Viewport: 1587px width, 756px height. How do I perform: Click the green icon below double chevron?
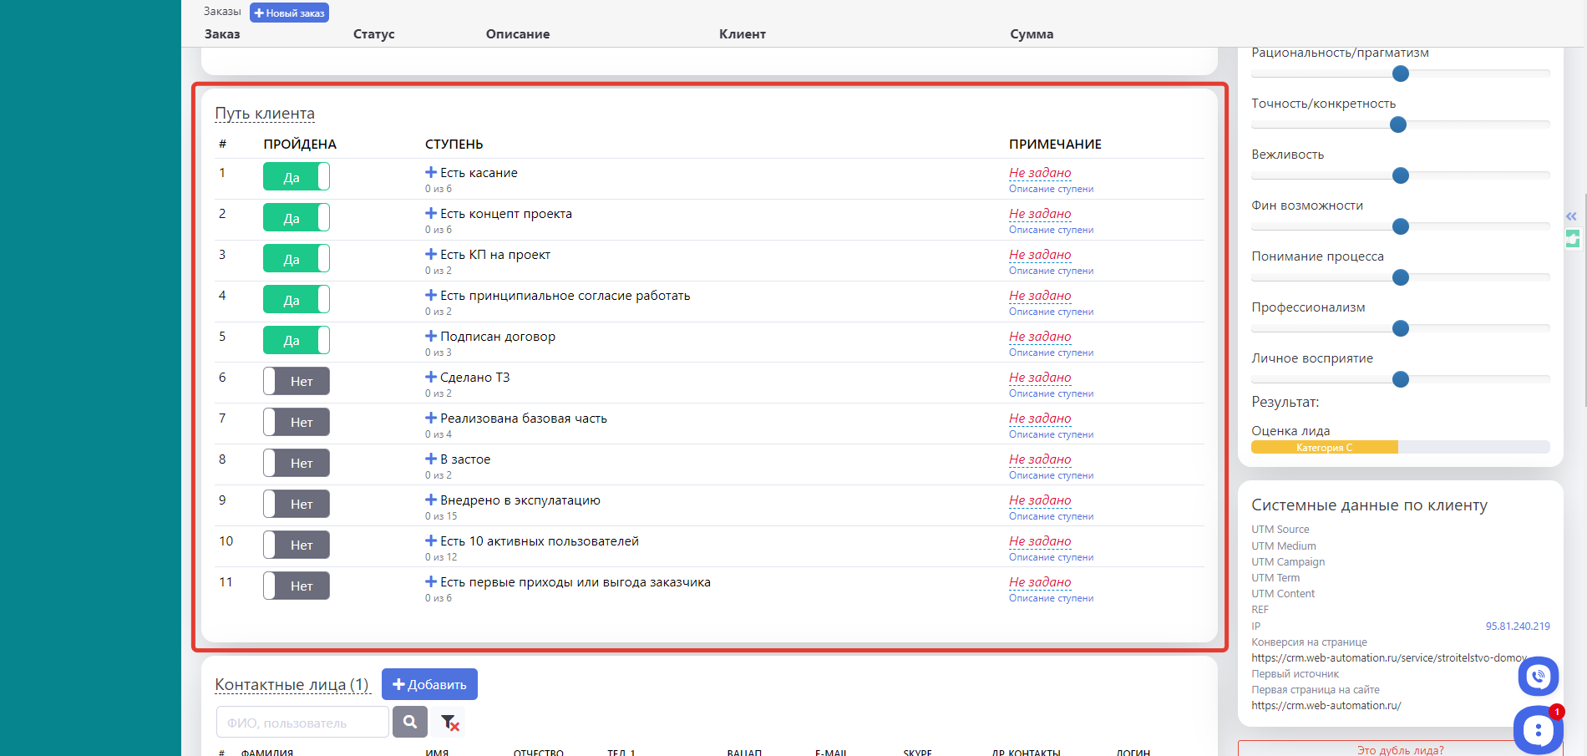pyautogui.click(x=1572, y=240)
